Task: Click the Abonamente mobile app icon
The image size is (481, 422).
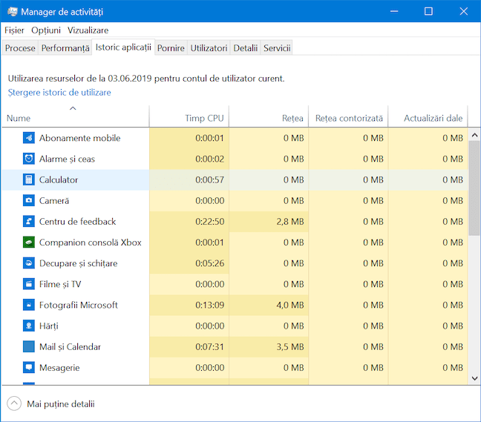Action: [x=29, y=138]
